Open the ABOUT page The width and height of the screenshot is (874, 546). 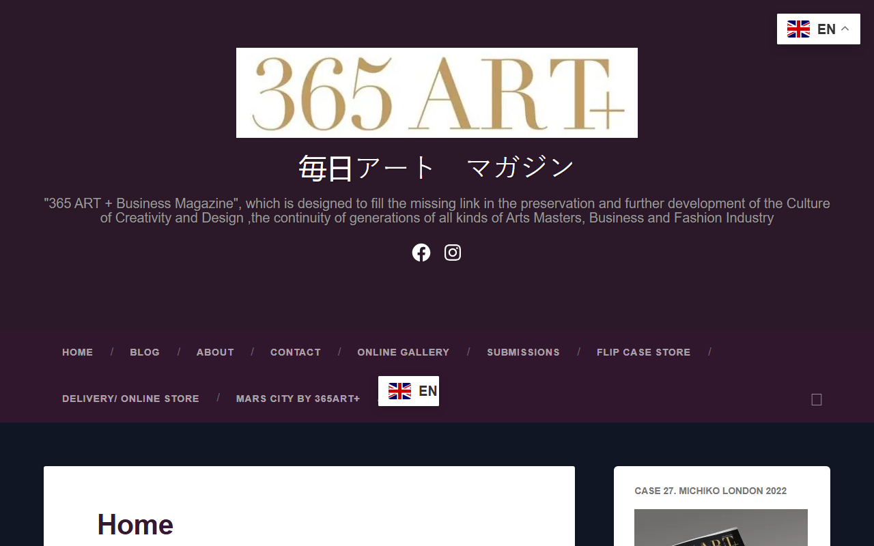point(215,352)
